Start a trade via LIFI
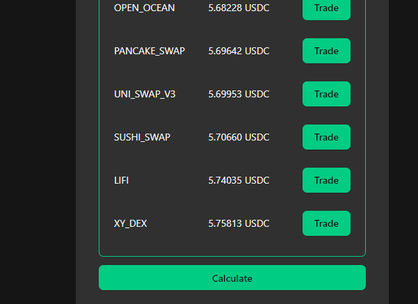The width and height of the screenshot is (418, 304). [326, 180]
